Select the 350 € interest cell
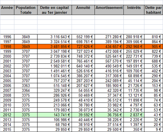The image size is (163, 132). point(134,129)
